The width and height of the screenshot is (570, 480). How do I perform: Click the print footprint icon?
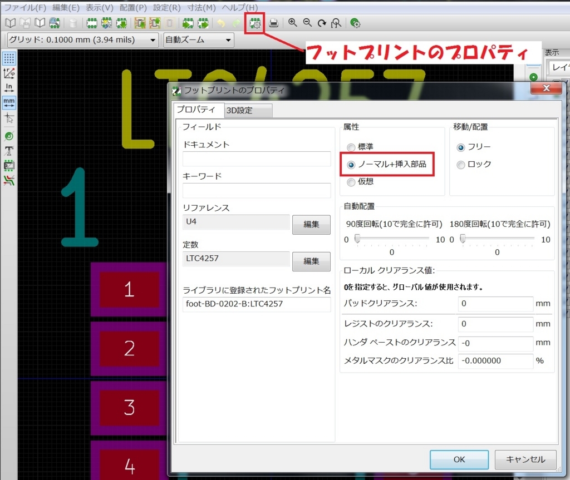pyautogui.click(x=274, y=23)
